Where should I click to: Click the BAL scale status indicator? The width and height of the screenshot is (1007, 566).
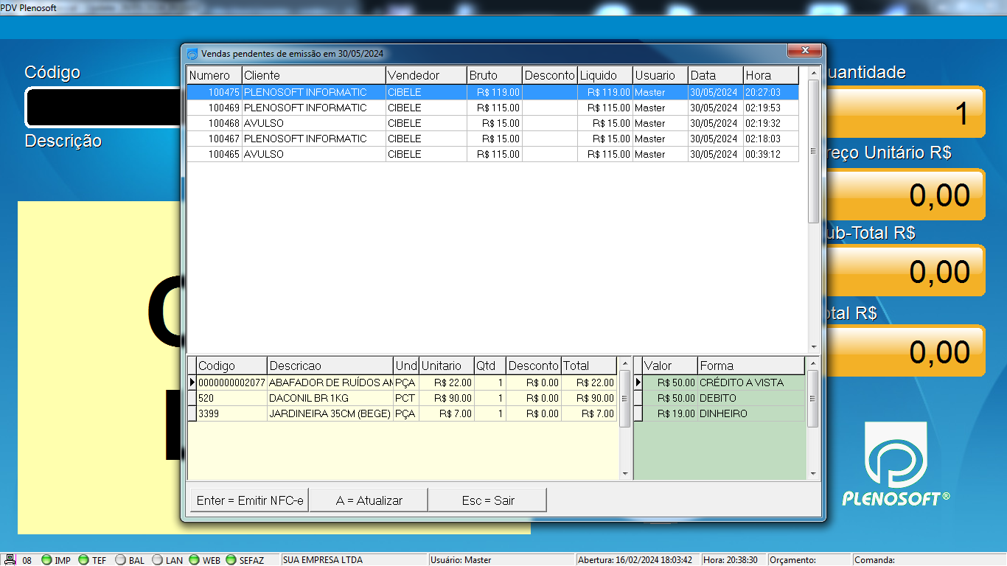click(x=121, y=560)
